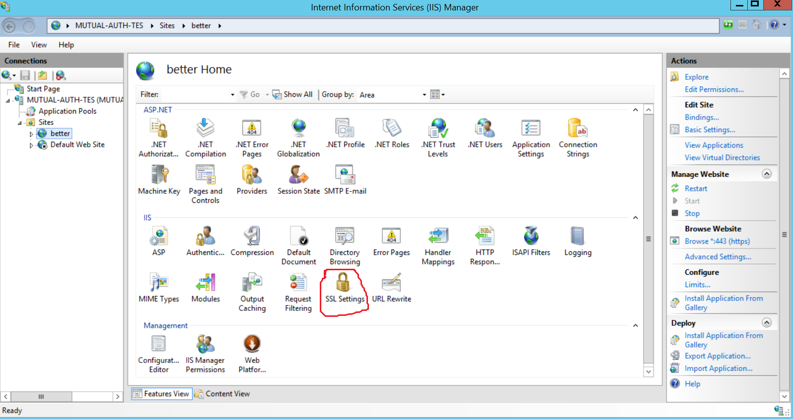Open IIS Manager Permissions feature
The image size is (793, 419).
(x=206, y=354)
